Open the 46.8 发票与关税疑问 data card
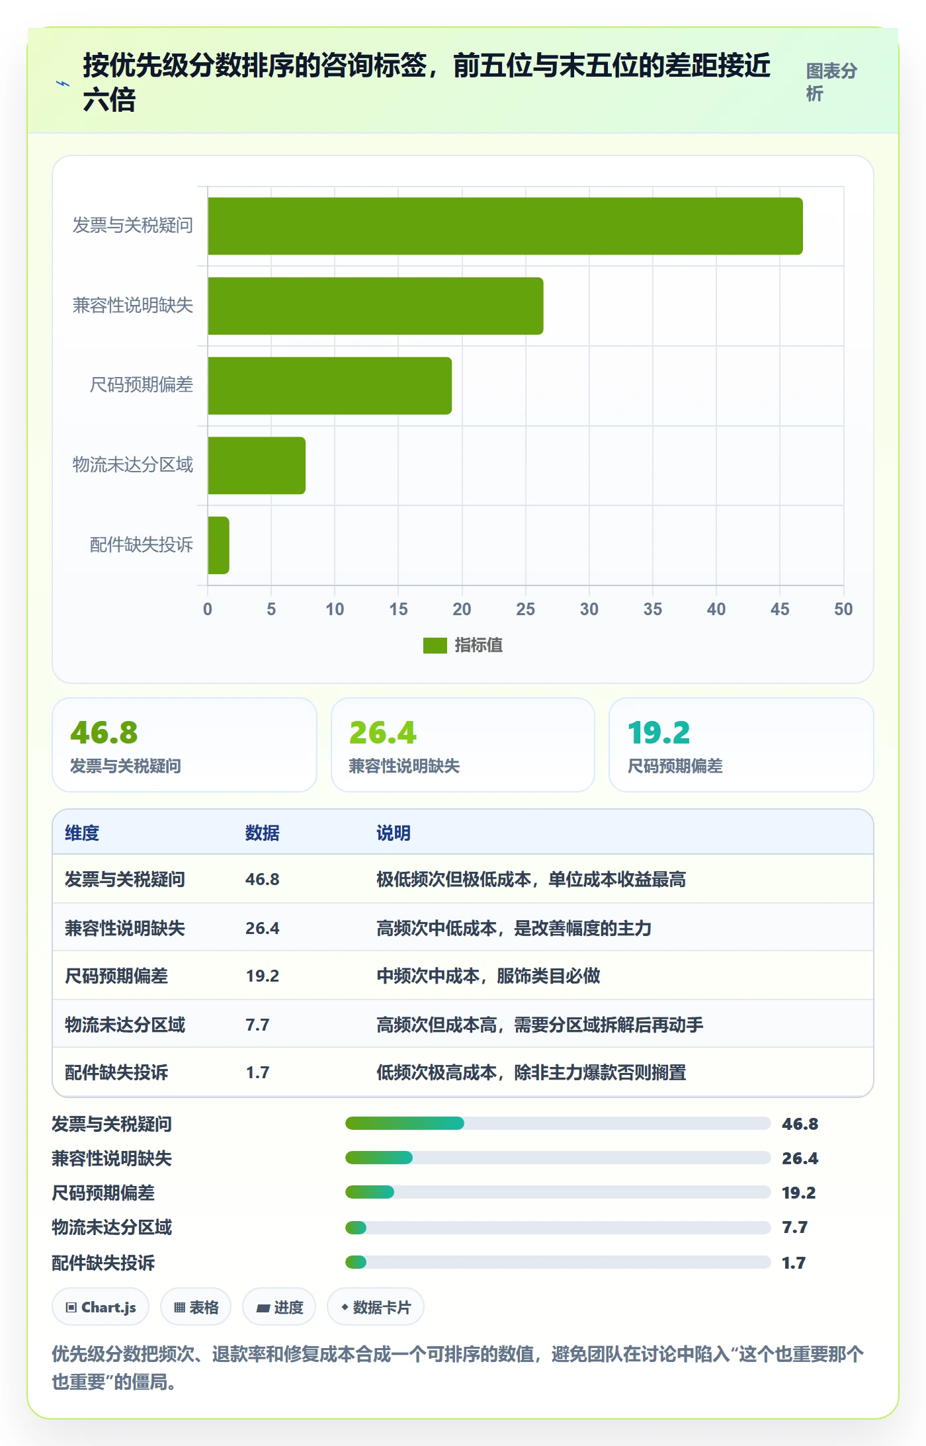Viewport: 926px width, 1446px height. pyautogui.click(x=185, y=745)
